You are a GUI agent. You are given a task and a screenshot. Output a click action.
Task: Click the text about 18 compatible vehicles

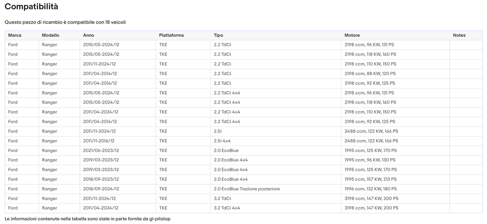pyautogui.click(x=65, y=22)
